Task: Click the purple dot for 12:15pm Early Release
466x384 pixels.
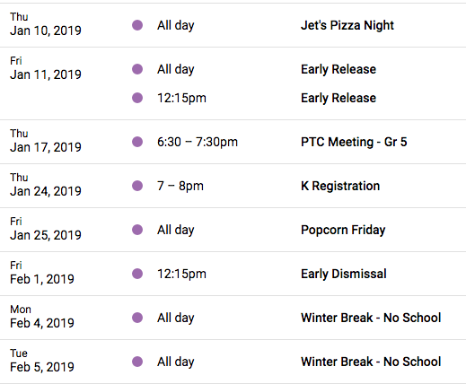Action: pyautogui.click(x=137, y=98)
